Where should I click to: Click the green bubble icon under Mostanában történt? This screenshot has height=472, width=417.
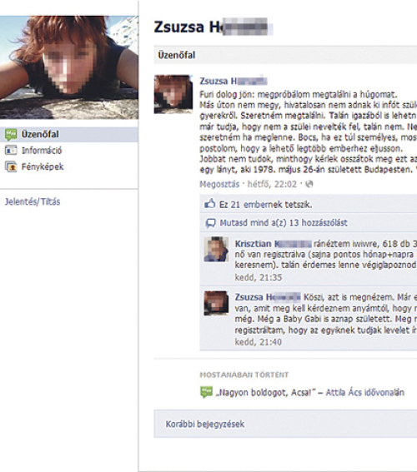(x=206, y=392)
